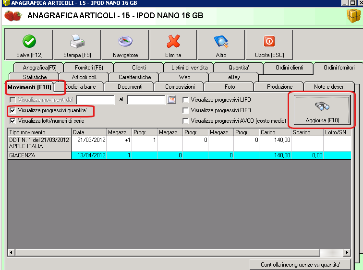This screenshot has height=270, width=363.
Task: Click the start date field after 'dal'
Action: pos(96,100)
